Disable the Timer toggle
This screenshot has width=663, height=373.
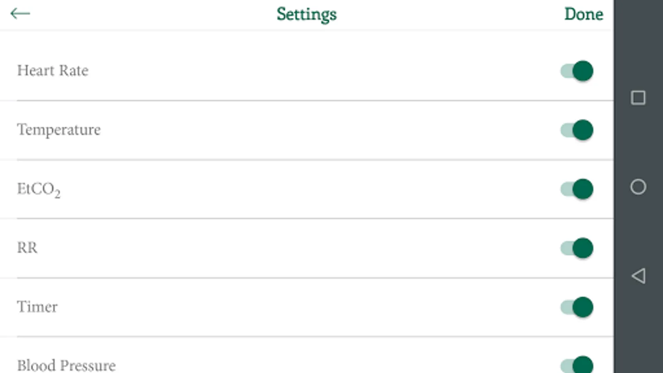(577, 307)
